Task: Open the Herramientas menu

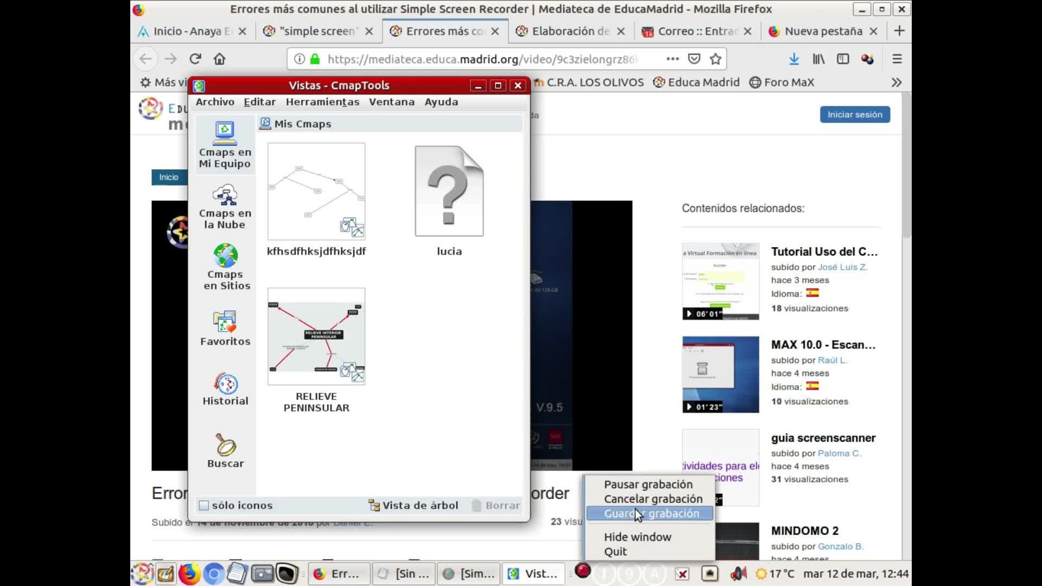Action: click(x=322, y=102)
